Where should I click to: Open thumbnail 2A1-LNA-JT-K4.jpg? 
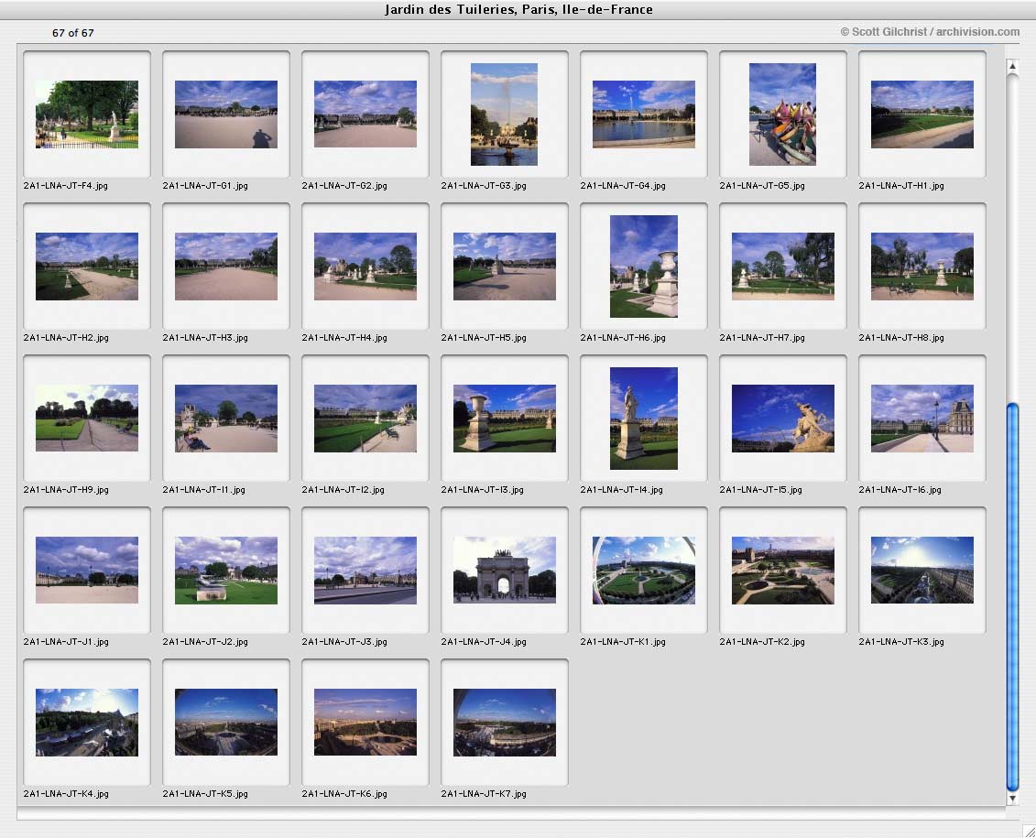click(86, 723)
